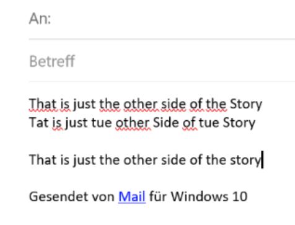295x225 pixels.
Task: Click the Betreff subject field
Action: point(162,61)
